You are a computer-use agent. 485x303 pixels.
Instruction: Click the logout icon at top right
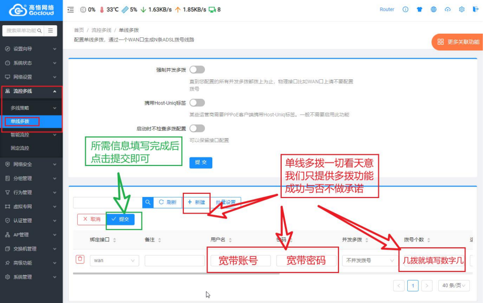click(x=475, y=9)
